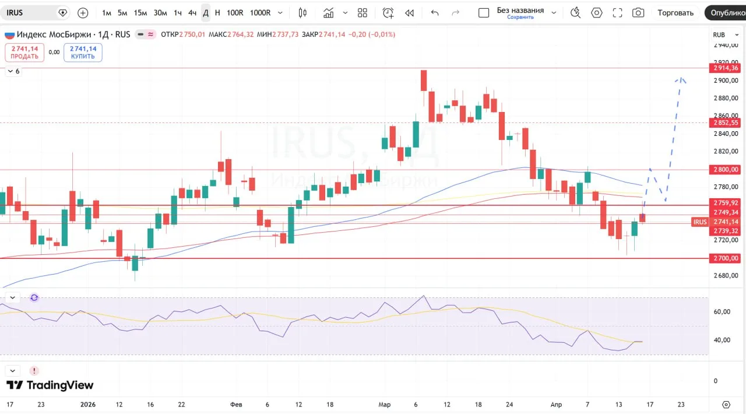
Task: Select the 15м timeframe
Action: [140, 12]
